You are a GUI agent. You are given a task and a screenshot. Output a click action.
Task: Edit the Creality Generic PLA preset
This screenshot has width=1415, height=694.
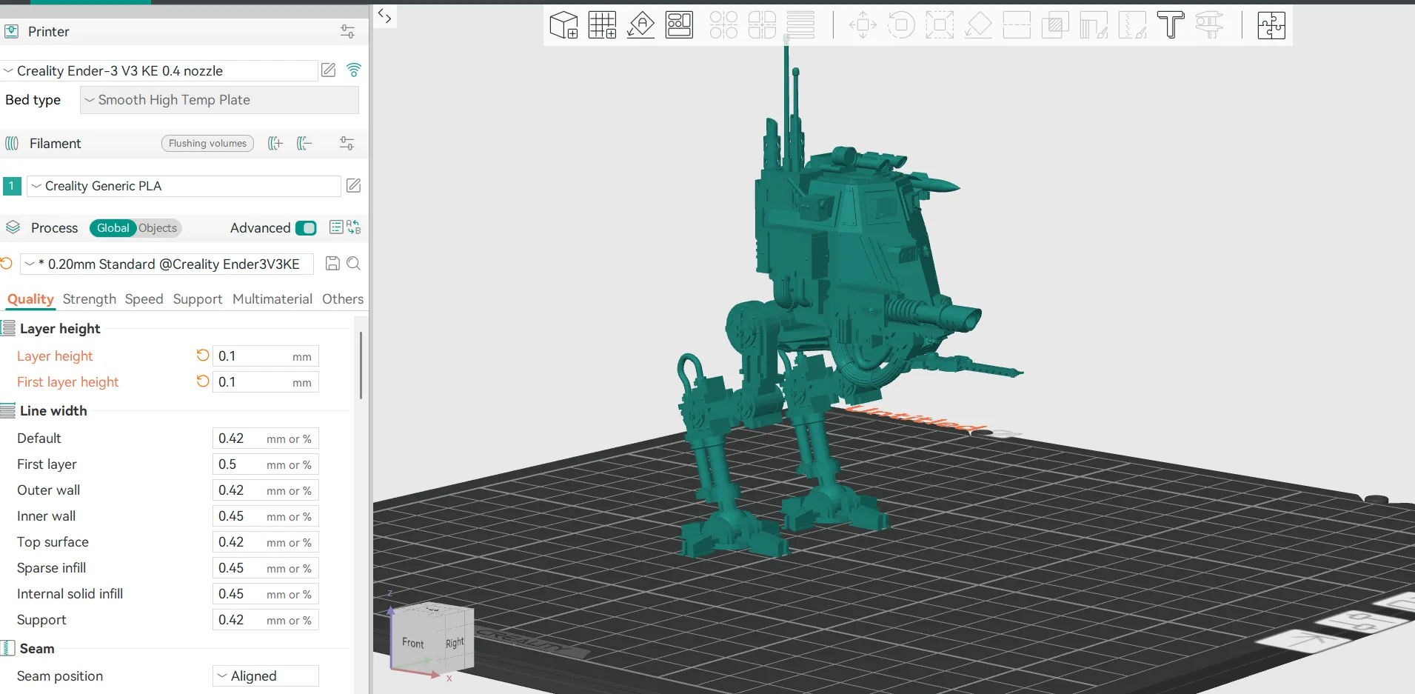click(x=354, y=186)
